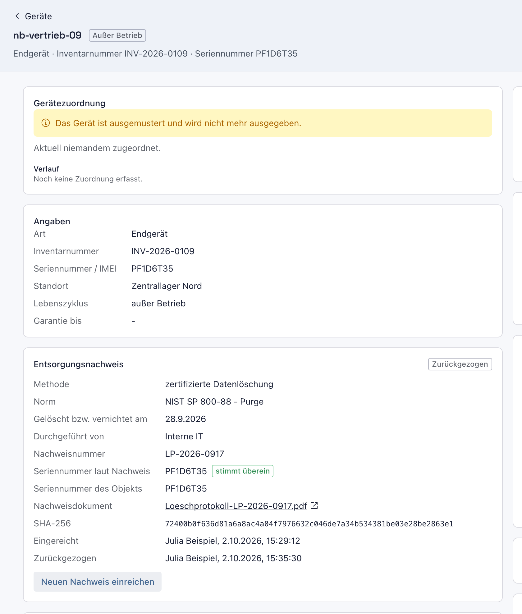
Task: Click Neuen Nachweis einreichen button
Action: click(98, 582)
